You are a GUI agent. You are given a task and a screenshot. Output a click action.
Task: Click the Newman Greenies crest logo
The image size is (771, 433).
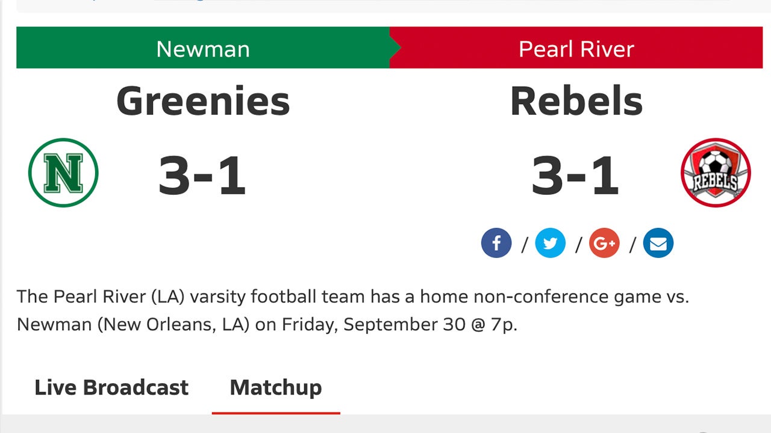pos(63,173)
